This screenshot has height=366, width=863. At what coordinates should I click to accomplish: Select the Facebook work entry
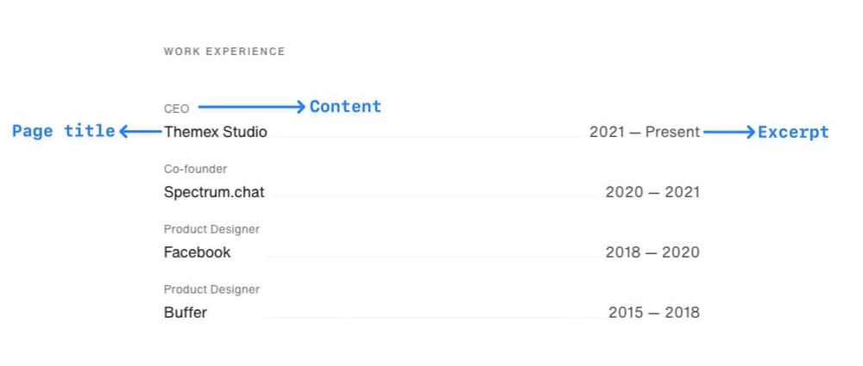click(198, 252)
